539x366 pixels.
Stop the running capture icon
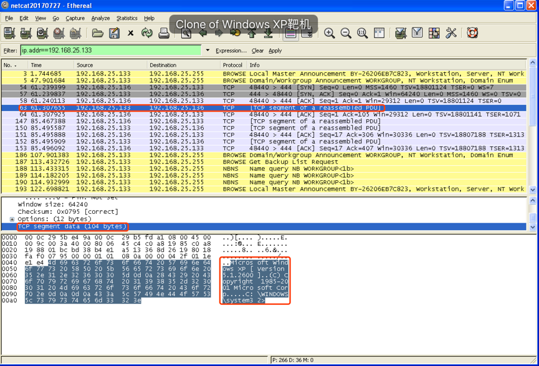click(59, 33)
